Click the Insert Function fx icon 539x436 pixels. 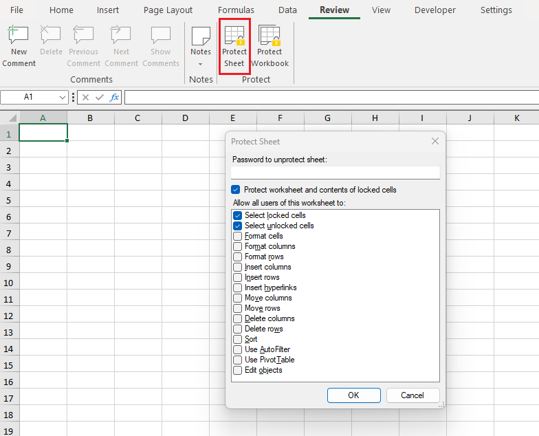tap(114, 98)
